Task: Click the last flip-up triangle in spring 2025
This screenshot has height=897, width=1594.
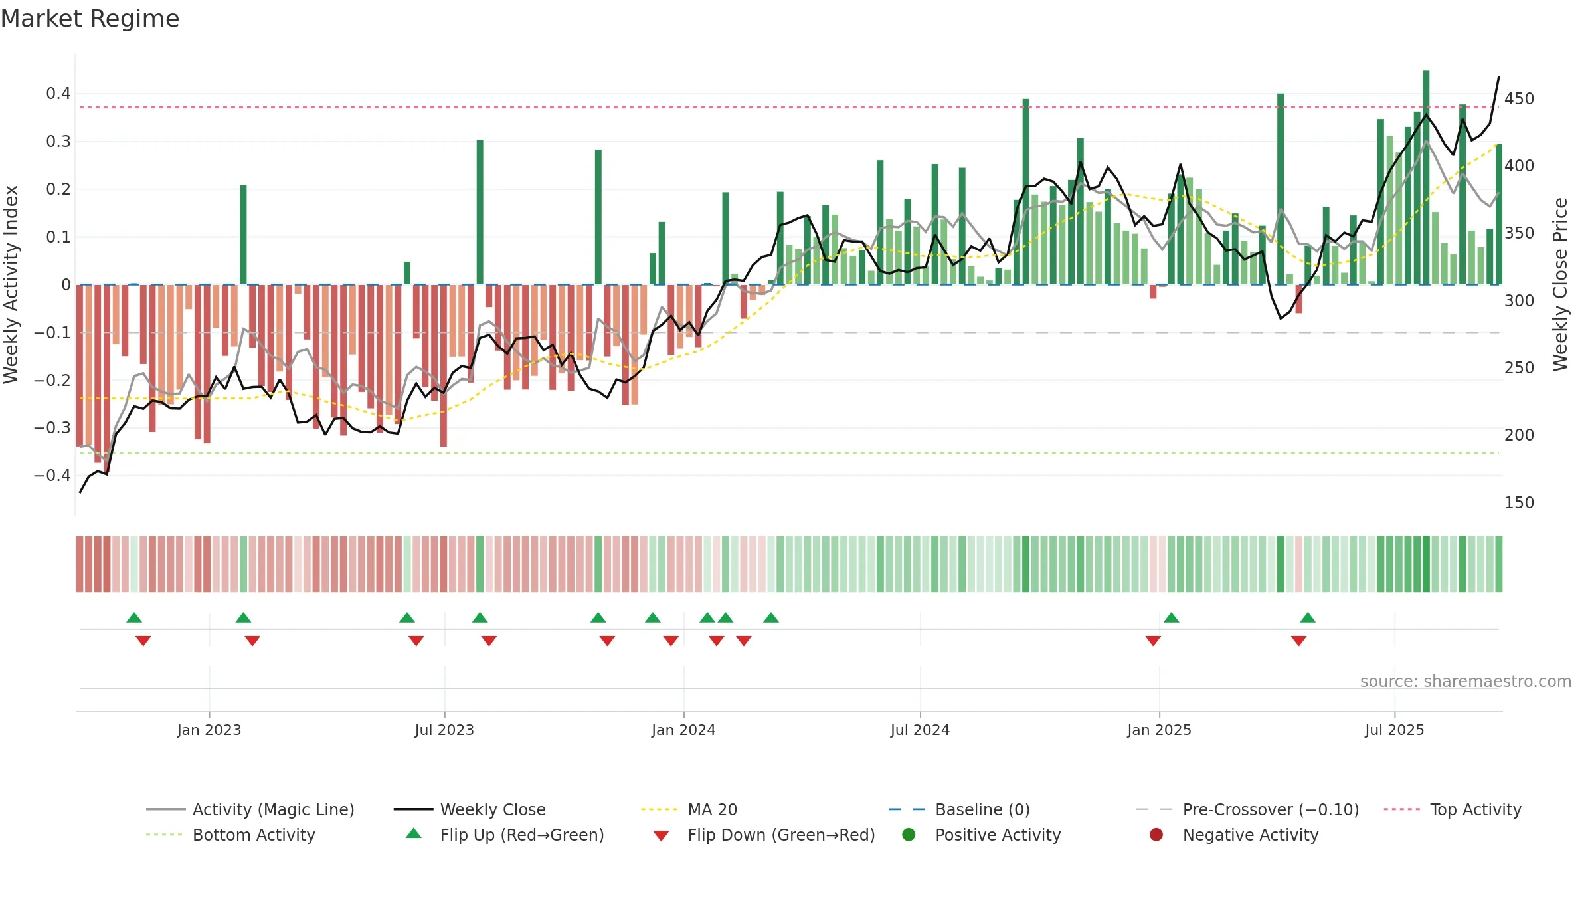Action: 1308,617
